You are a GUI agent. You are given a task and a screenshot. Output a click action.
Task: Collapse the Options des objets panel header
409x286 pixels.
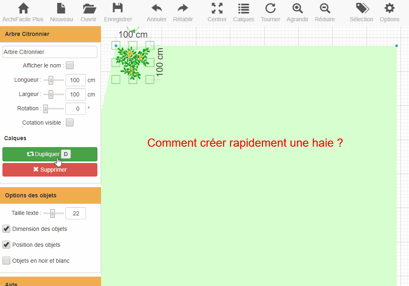pyautogui.click(x=50, y=195)
